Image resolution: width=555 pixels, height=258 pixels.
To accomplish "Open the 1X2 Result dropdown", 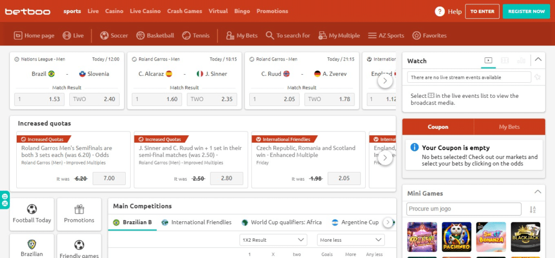I will [x=273, y=240].
